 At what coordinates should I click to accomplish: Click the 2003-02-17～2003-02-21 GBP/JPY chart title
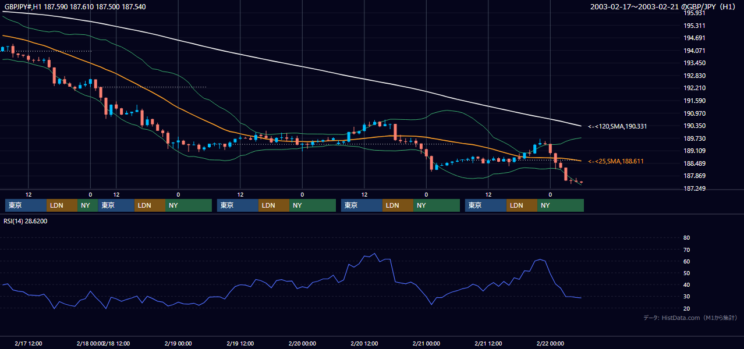pyautogui.click(x=663, y=6)
